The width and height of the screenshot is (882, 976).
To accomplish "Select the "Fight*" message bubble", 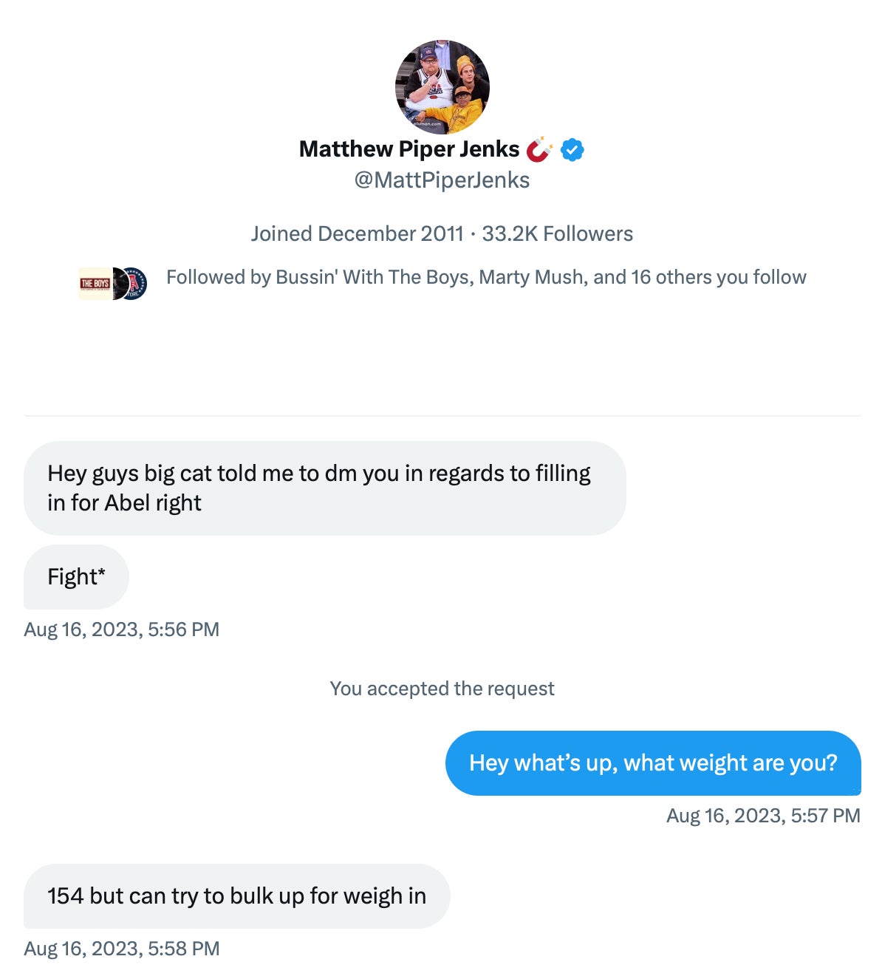I will coord(76,577).
